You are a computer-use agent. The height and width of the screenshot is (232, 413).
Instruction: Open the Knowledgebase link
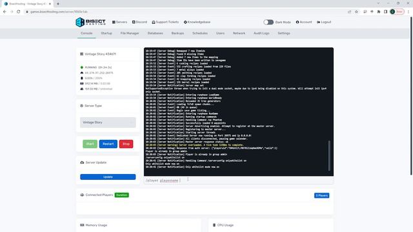tap(197, 22)
